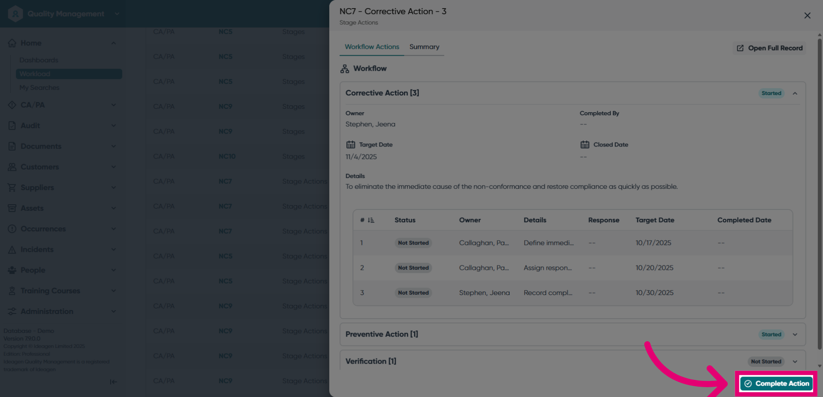
Task: Click the Training Courses icon
Action: click(12, 290)
